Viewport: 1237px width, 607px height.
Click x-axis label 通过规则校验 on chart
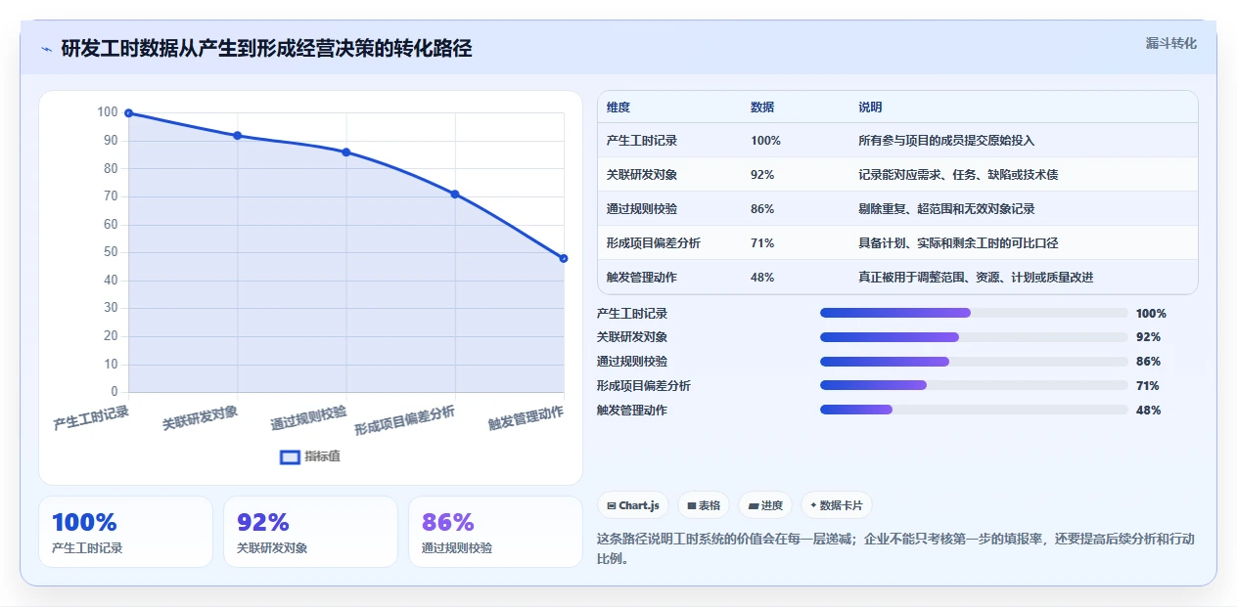[308, 417]
